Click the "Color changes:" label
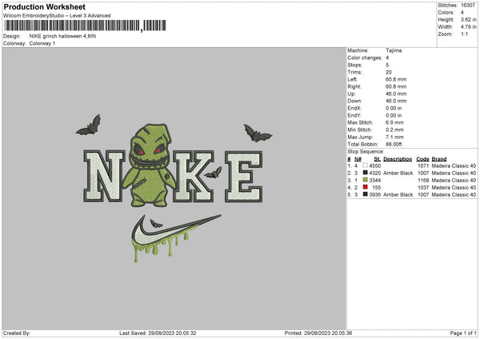Screen dimensions: 480x339 365,58
